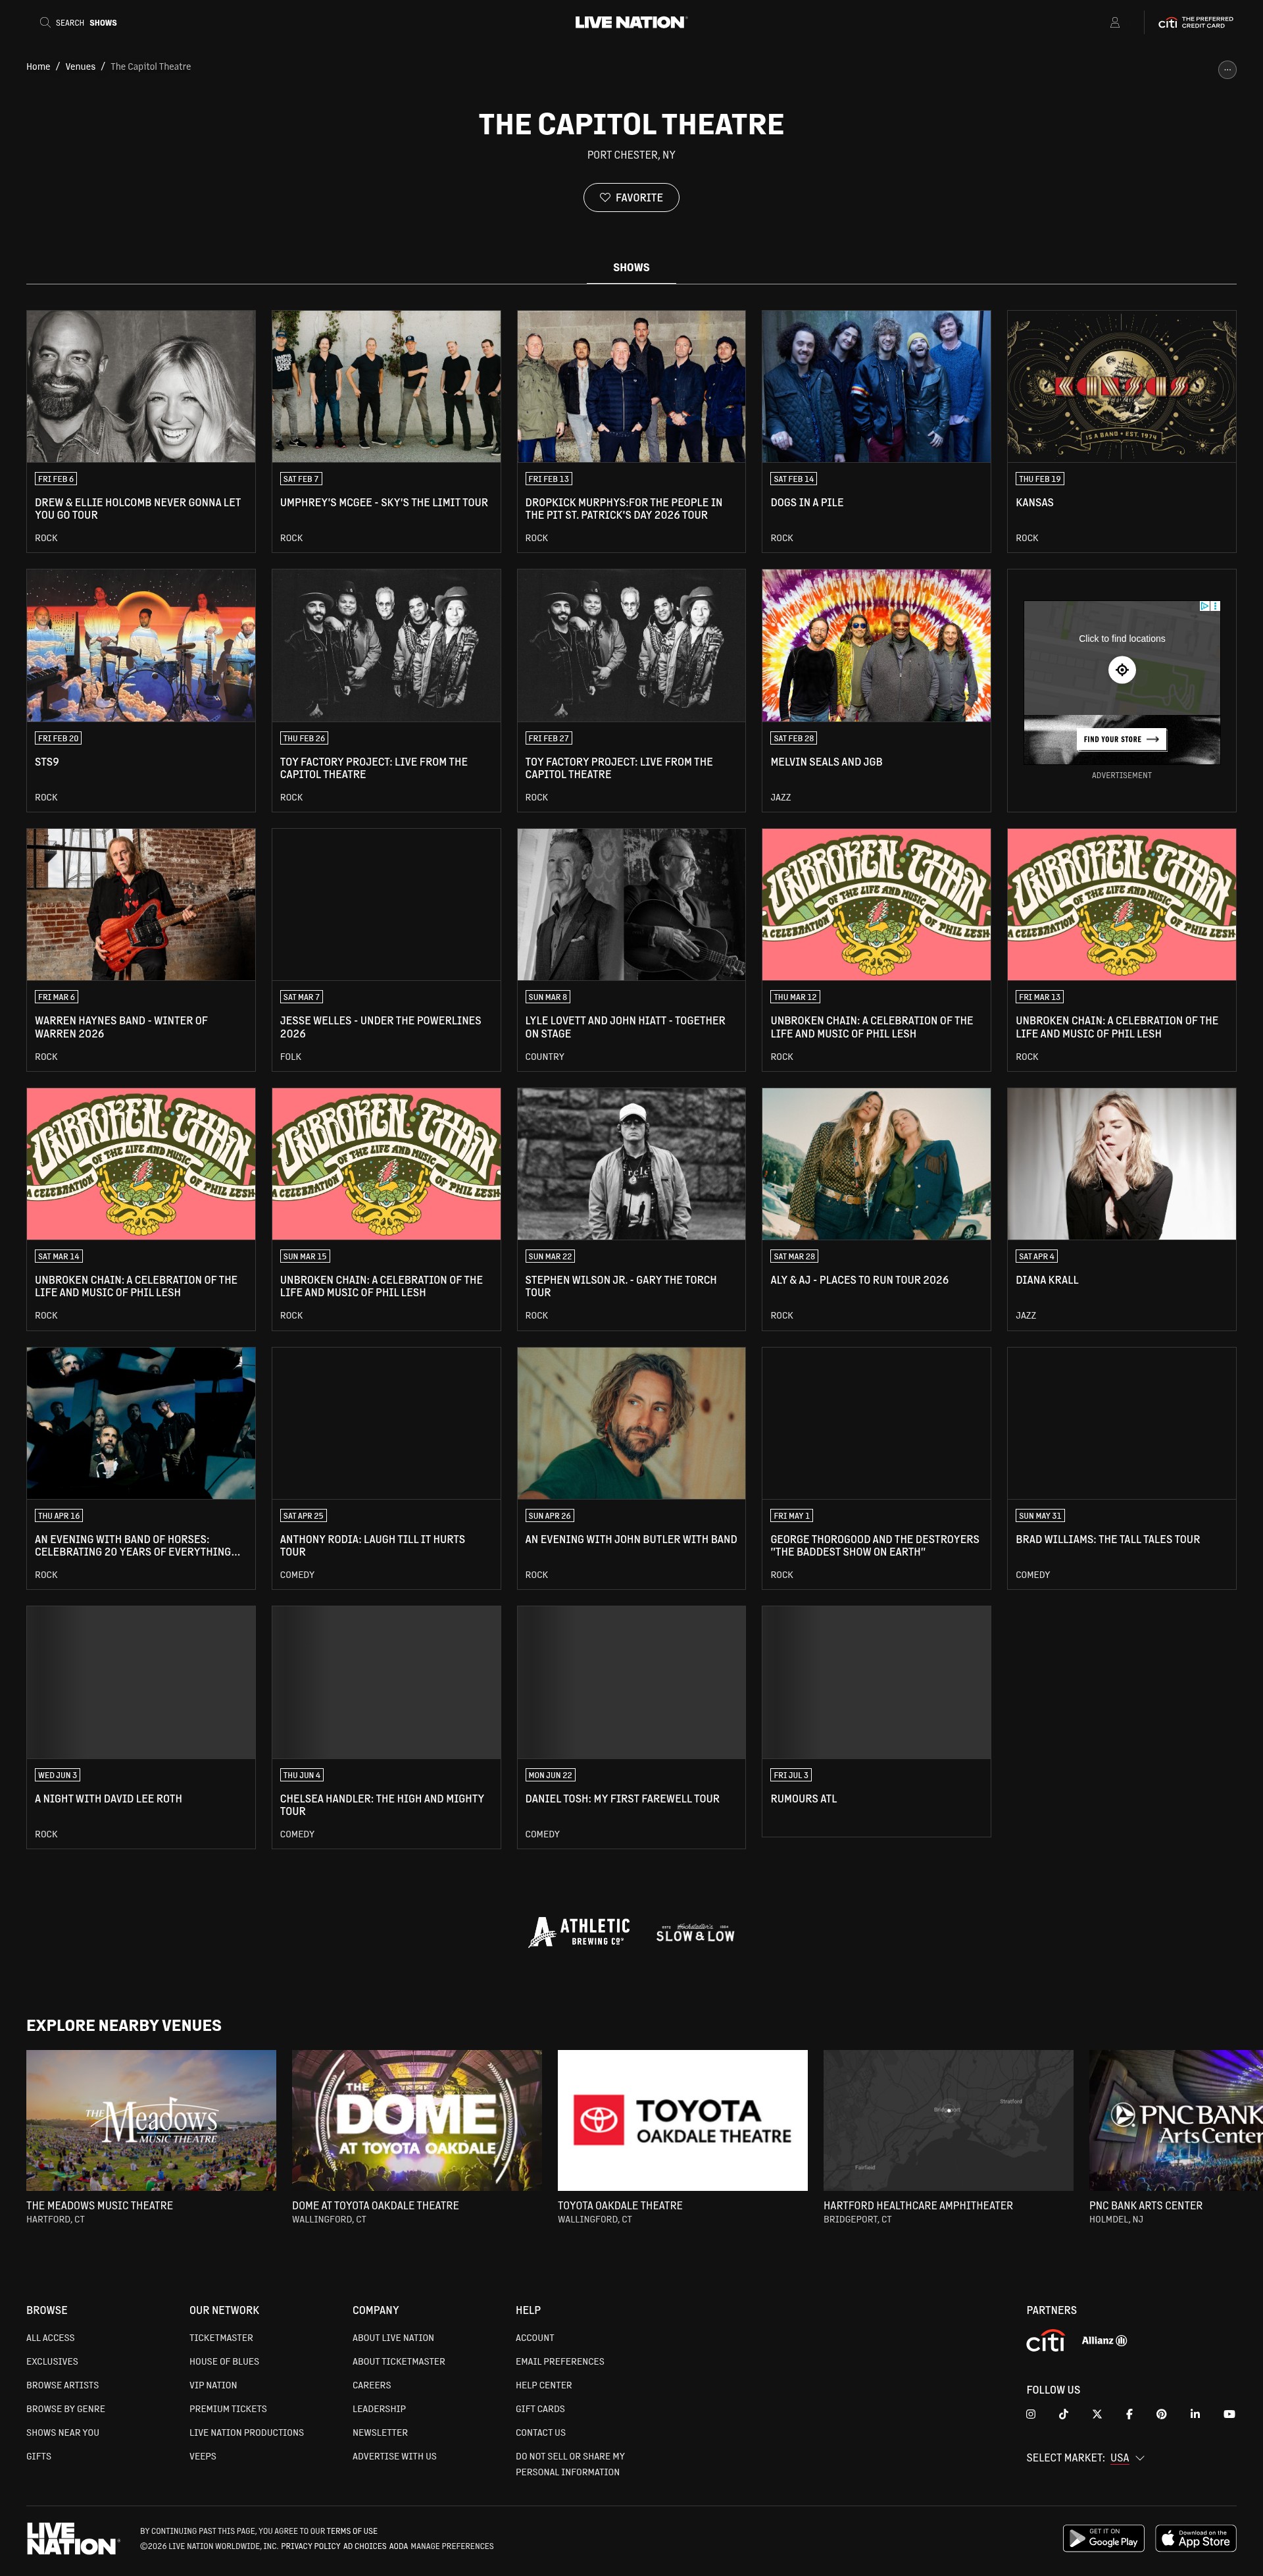
Task: Open STS9 show title
Action: coord(47,762)
